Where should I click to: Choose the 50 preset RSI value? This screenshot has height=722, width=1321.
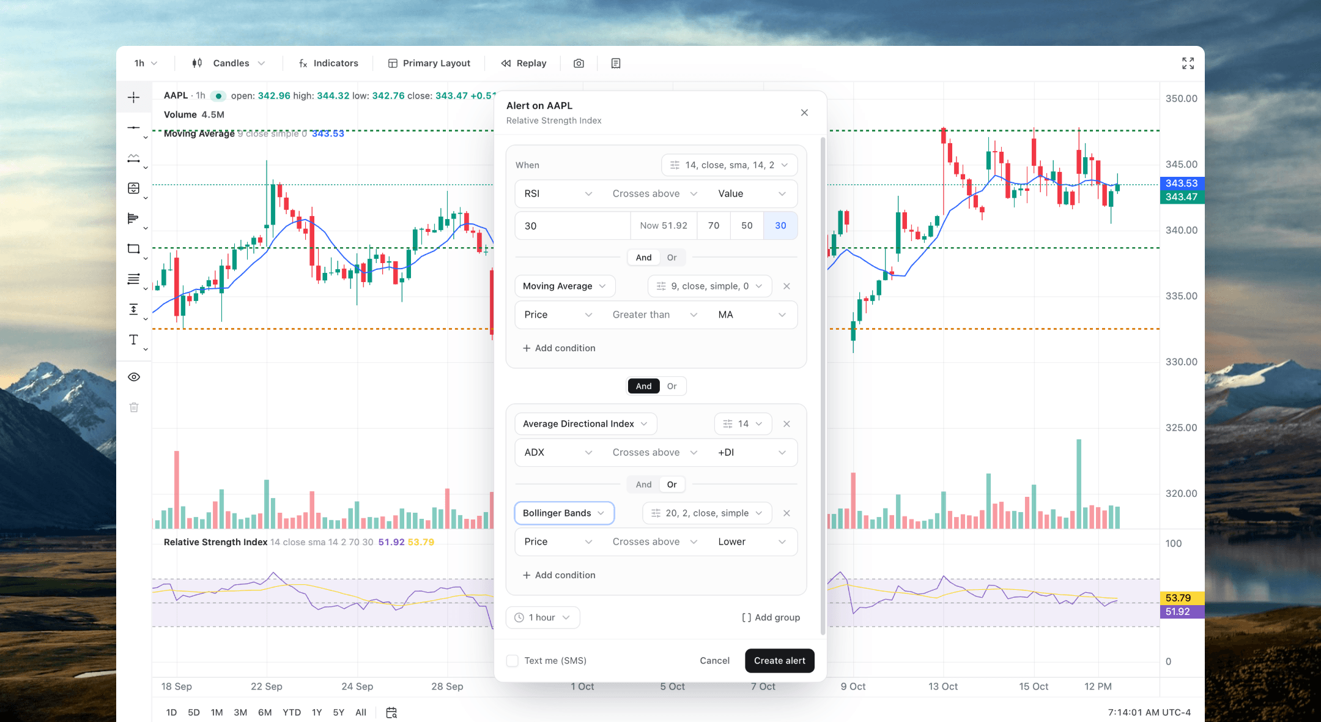(x=747, y=226)
